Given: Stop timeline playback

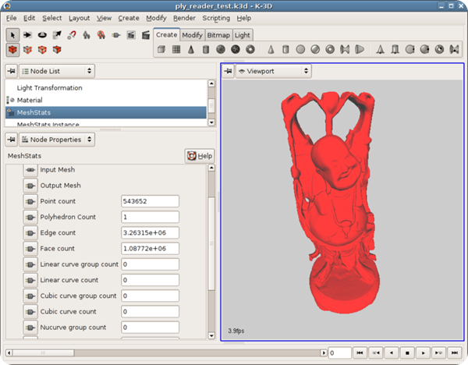Looking at the screenshot, I should coord(407,353).
